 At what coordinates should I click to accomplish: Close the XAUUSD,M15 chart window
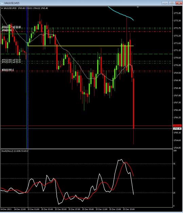179,3
